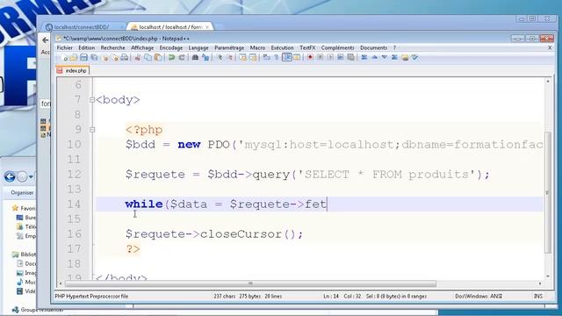Screen dimensions: 562x316
Task: Toggle synchronized horizontal scrolling icon
Action: click(x=253, y=57)
